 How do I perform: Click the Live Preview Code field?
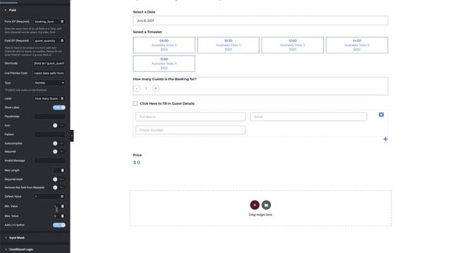click(49, 73)
